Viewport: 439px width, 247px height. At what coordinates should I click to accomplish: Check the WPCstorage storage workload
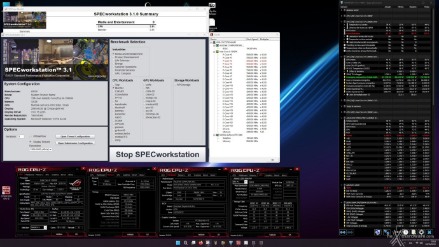click(x=175, y=85)
